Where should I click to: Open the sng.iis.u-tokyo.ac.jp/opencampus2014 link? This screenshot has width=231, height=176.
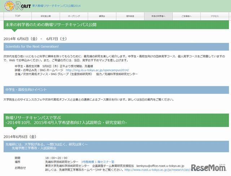pos(97,70)
